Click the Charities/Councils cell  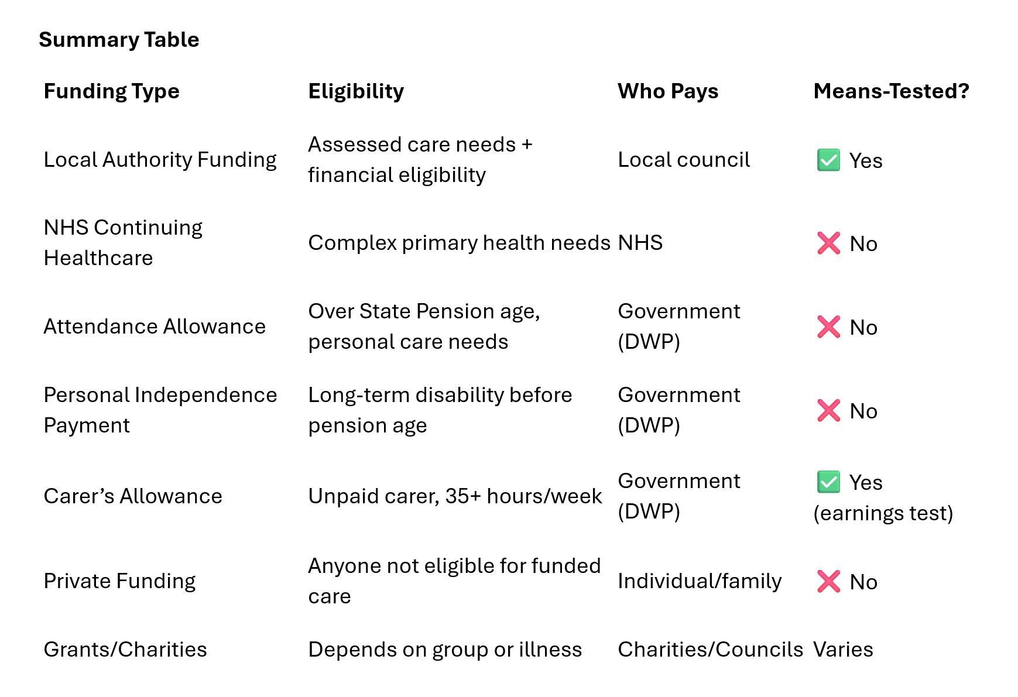point(710,650)
